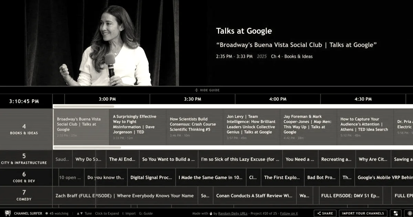The width and height of the screenshot is (413, 217).
Task: Select the 'So...' program on channel 7
Action: pos(205,196)
